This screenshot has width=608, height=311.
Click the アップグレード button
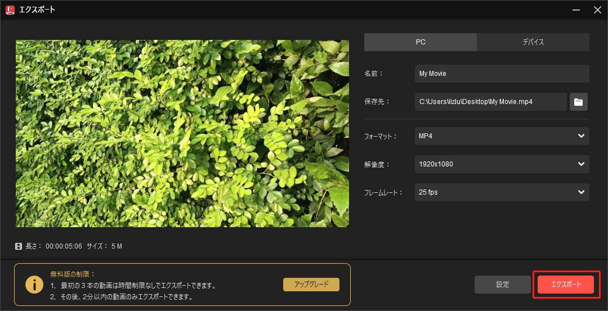[x=311, y=284]
